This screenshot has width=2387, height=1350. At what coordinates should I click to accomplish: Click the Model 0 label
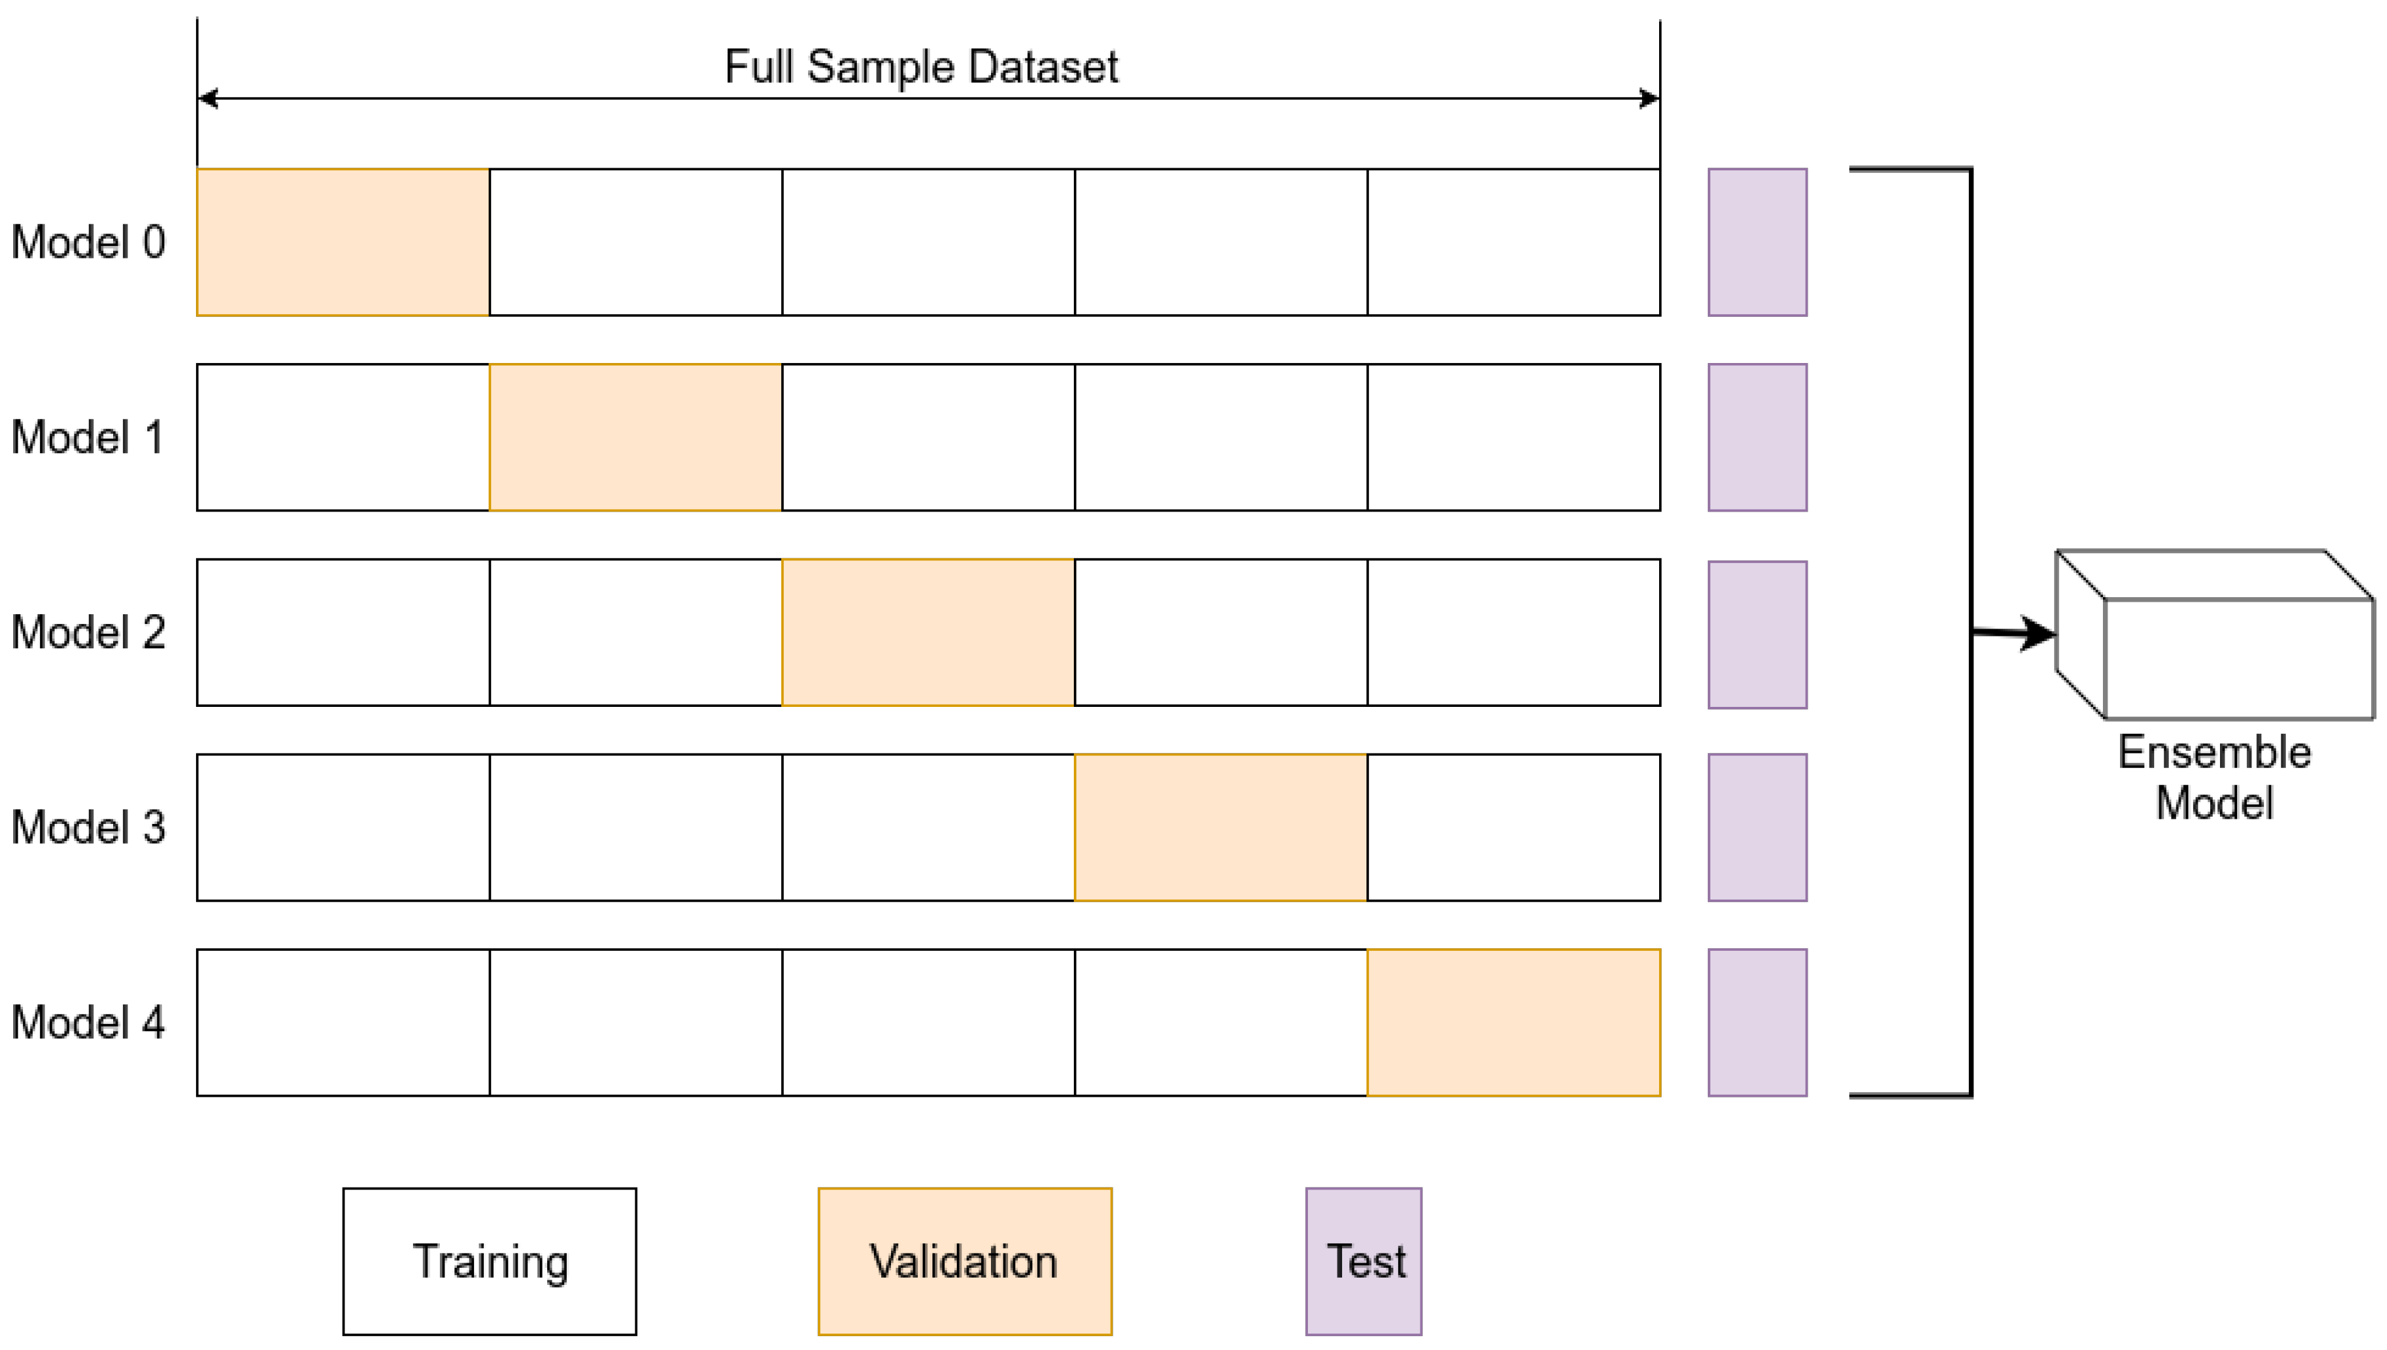[x=88, y=242]
